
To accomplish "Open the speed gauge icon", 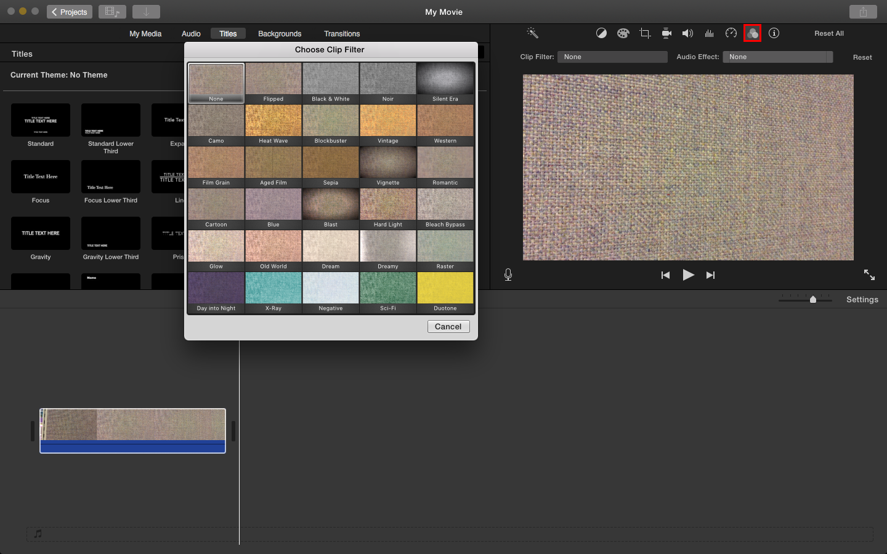I will 731,33.
